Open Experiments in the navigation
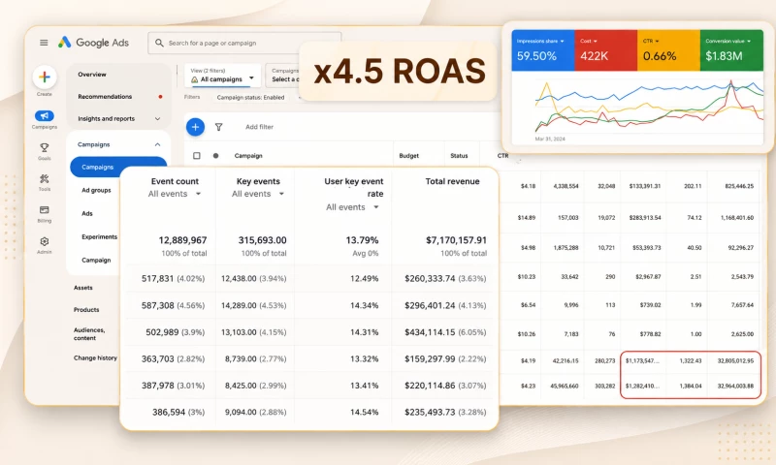Viewport: 776px width, 465px height. pyautogui.click(x=100, y=236)
